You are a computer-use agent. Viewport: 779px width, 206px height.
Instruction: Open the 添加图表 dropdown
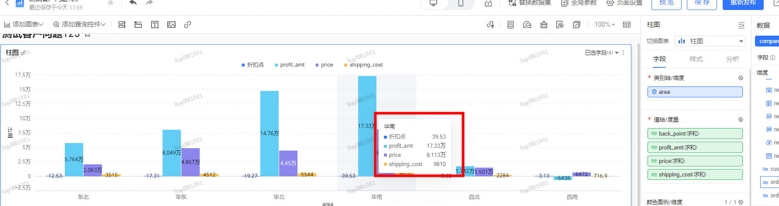pyautogui.click(x=24, y=25)
